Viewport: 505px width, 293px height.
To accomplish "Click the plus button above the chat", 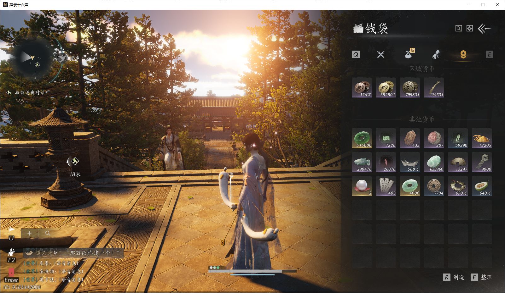I will pos(30,233).
